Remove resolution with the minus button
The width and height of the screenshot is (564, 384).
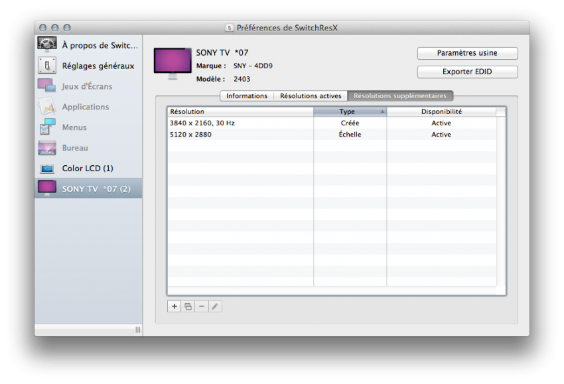202,306
